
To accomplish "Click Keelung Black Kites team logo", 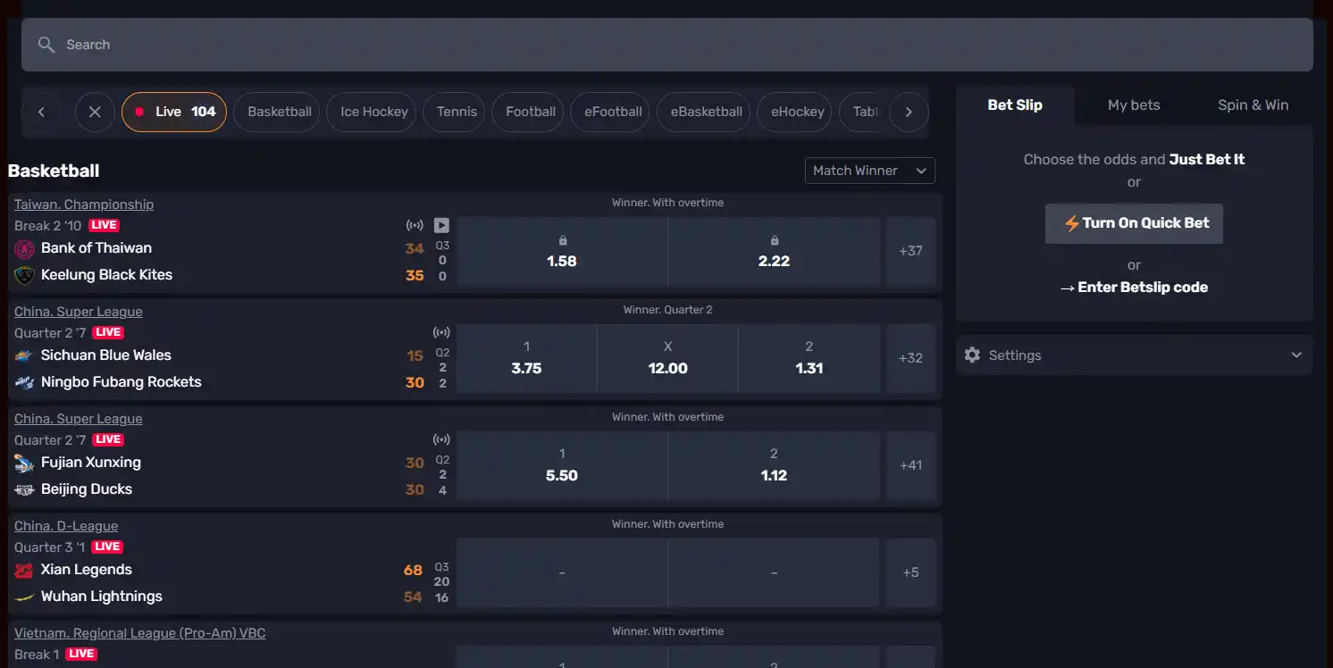I will pyautogui.click(x=24, y=275).
